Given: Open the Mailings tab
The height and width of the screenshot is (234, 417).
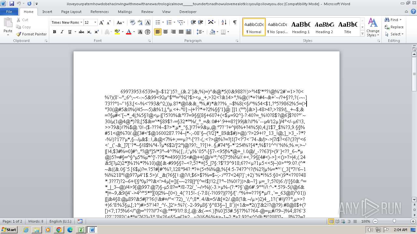Looking at the screenshot, I should 125,12.
